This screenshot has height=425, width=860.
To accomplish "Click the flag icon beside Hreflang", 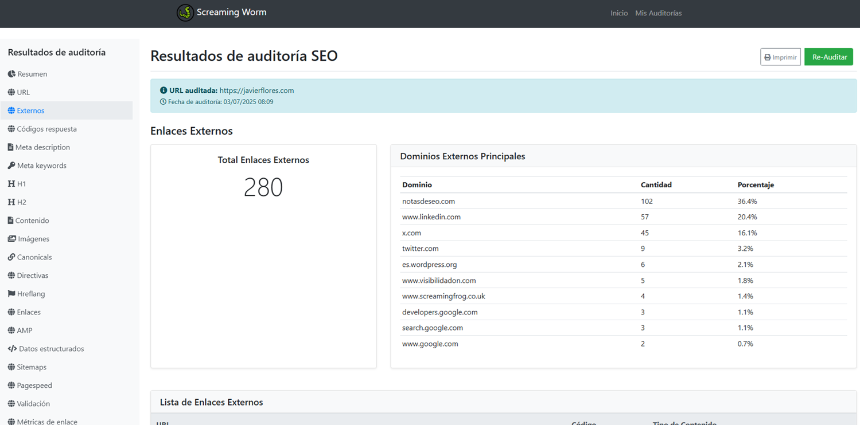I will (11, 294).
